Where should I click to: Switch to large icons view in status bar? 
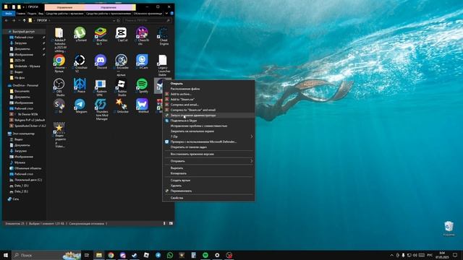click(171, 223)
